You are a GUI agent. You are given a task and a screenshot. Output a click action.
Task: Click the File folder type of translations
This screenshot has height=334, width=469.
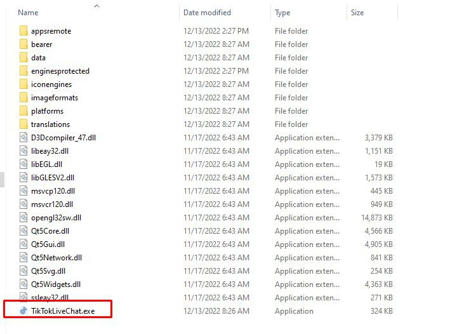click(x=291, y=124)
